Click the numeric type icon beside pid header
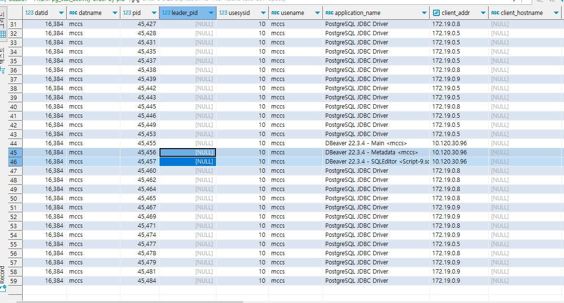The width and height of the screenshot is (564, 303). [127, 13]
